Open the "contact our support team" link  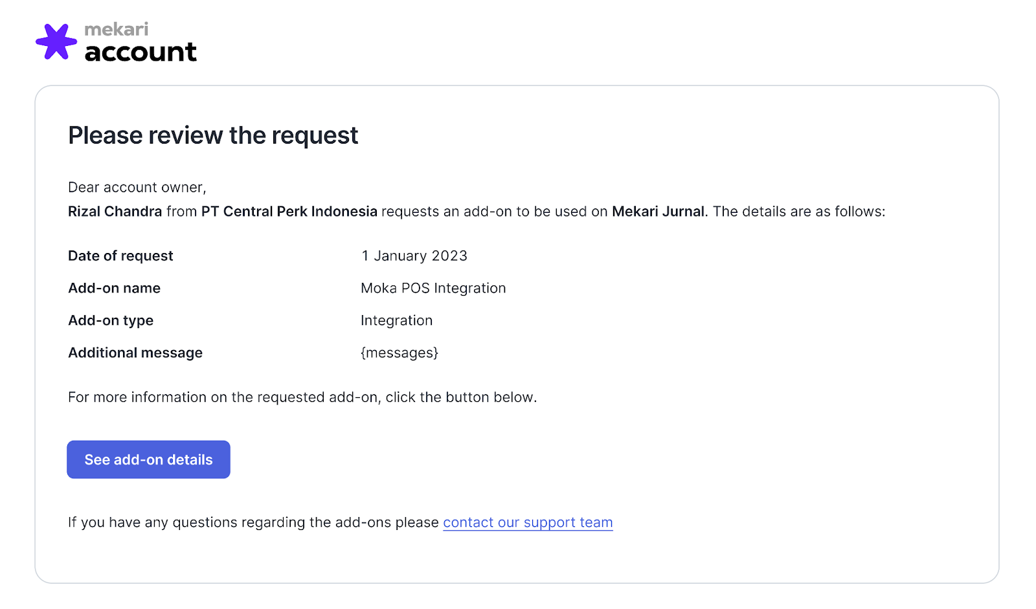tap(528, 522)
